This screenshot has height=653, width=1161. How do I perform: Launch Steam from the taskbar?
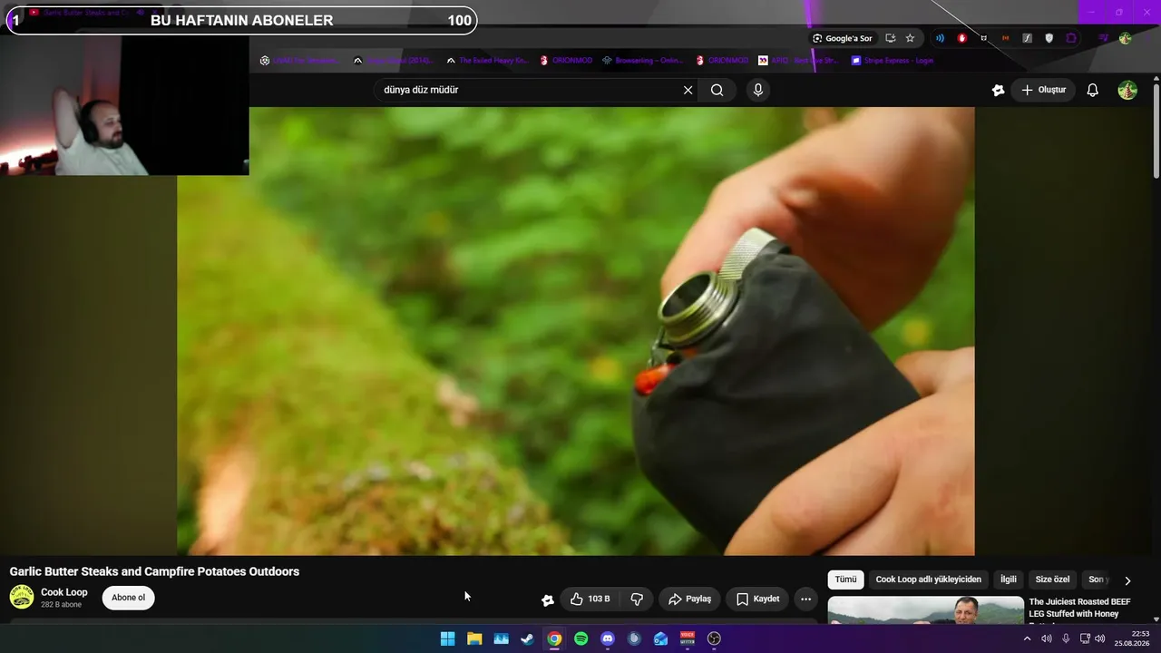[527, 638]
